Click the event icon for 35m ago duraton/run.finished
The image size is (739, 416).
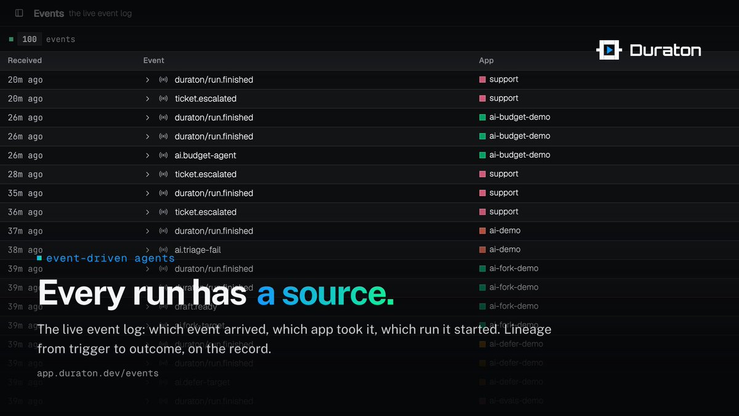pyautogui.click(x=163, y=193)
